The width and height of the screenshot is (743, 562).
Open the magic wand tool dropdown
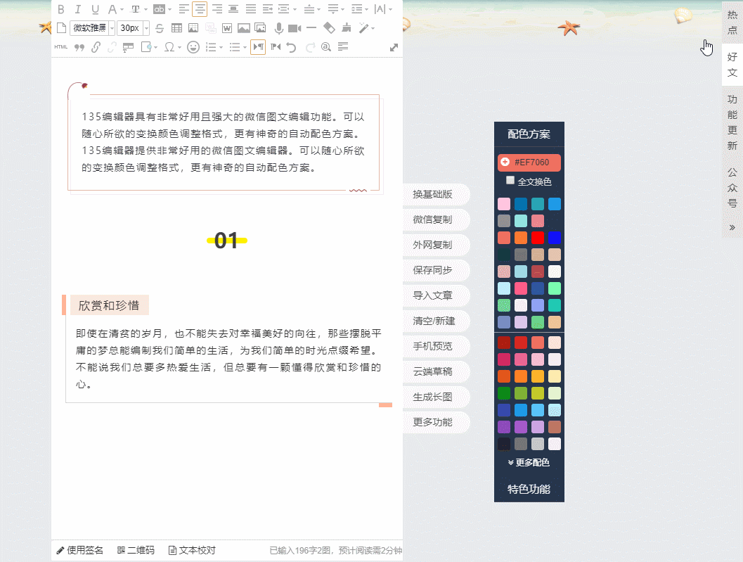point(373,28)
